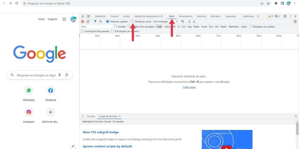
Task: Toggle the network filter funnel icon
Action: (x=95, y=21)
